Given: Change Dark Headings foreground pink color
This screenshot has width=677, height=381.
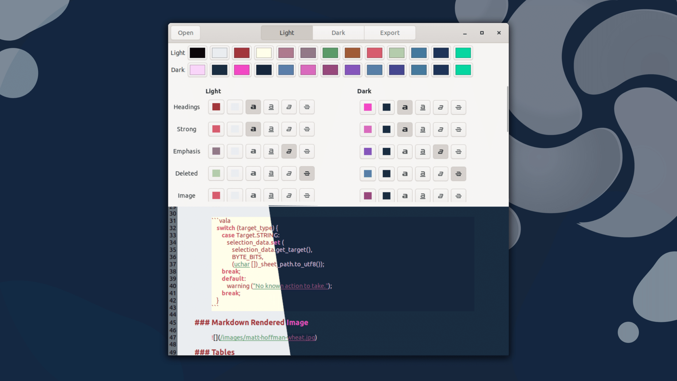Looking at the screenshot, I should (x=368, y=107).
